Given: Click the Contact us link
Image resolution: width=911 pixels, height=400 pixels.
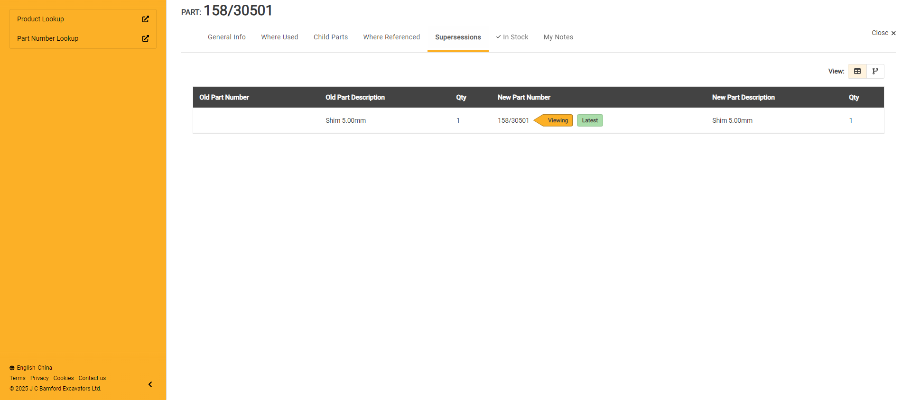Looking at the screenshot, I should tap(92, 378).
